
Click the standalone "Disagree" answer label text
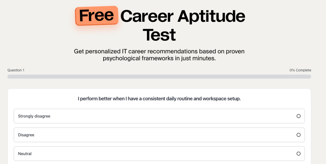(26, 135)
